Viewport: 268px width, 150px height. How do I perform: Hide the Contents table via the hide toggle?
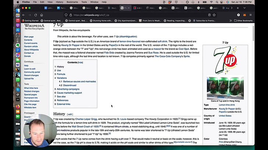80,63
